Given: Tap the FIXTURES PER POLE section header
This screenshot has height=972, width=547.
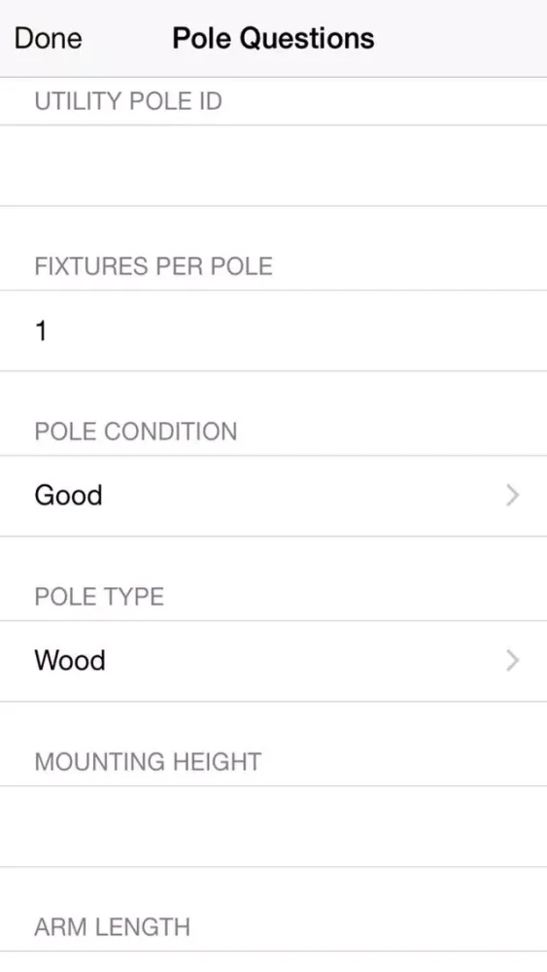Looking at the screenshot, I should pos(154,266).
